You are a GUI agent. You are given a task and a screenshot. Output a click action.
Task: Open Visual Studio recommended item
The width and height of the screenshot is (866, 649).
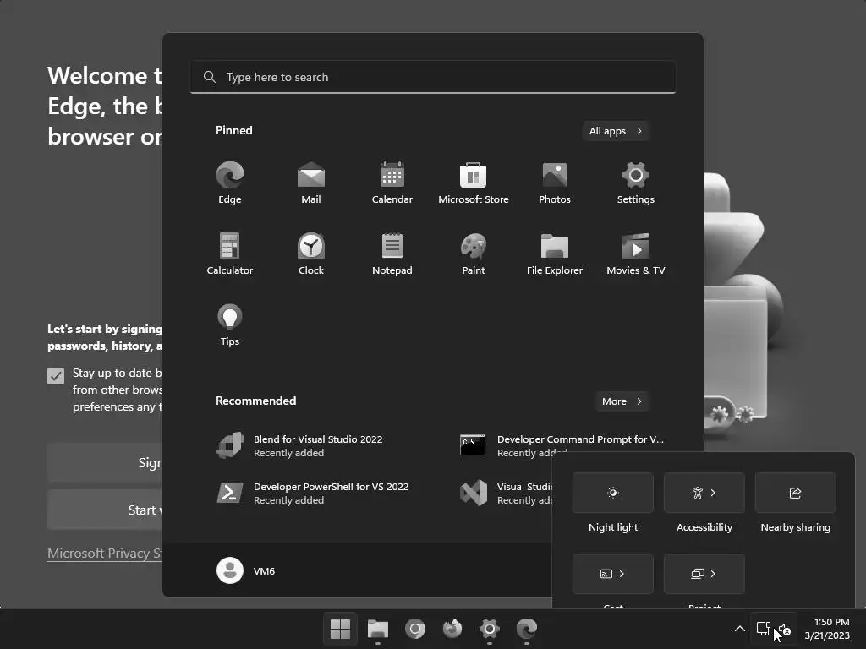[504, 493]
